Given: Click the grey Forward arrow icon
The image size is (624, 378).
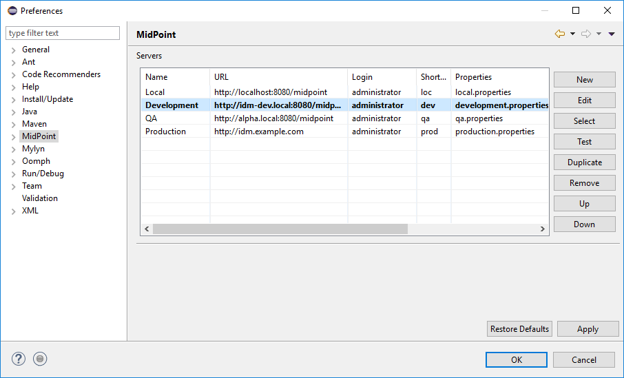Looking at the screenshot, I should tap(586, 34).
